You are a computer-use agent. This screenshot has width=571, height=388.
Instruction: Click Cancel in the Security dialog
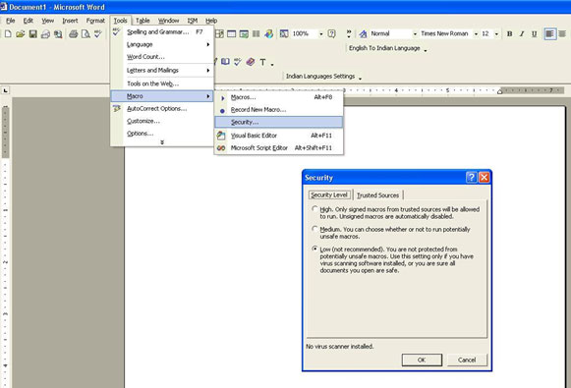pos(467,360)
